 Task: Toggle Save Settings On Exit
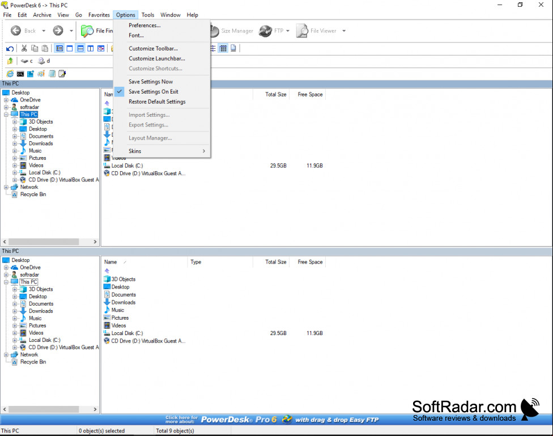[x=154, y=91]
